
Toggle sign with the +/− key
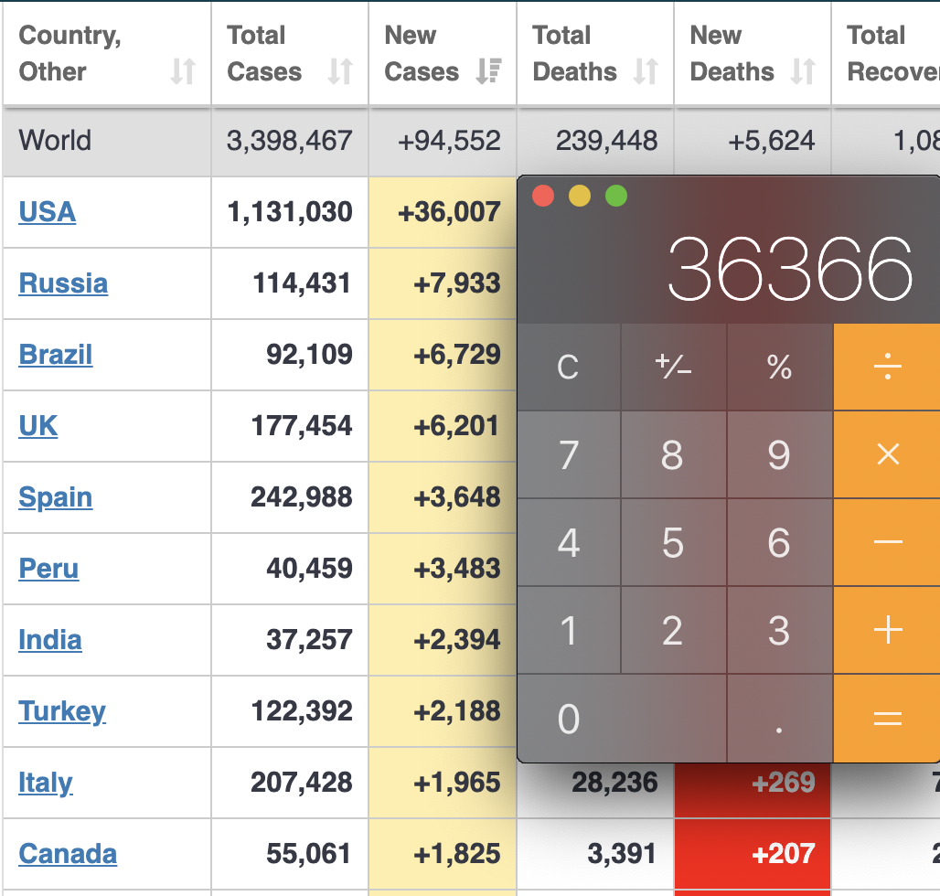673,367
